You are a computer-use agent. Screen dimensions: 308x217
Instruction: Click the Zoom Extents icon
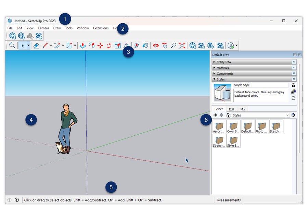click(182, 45)
